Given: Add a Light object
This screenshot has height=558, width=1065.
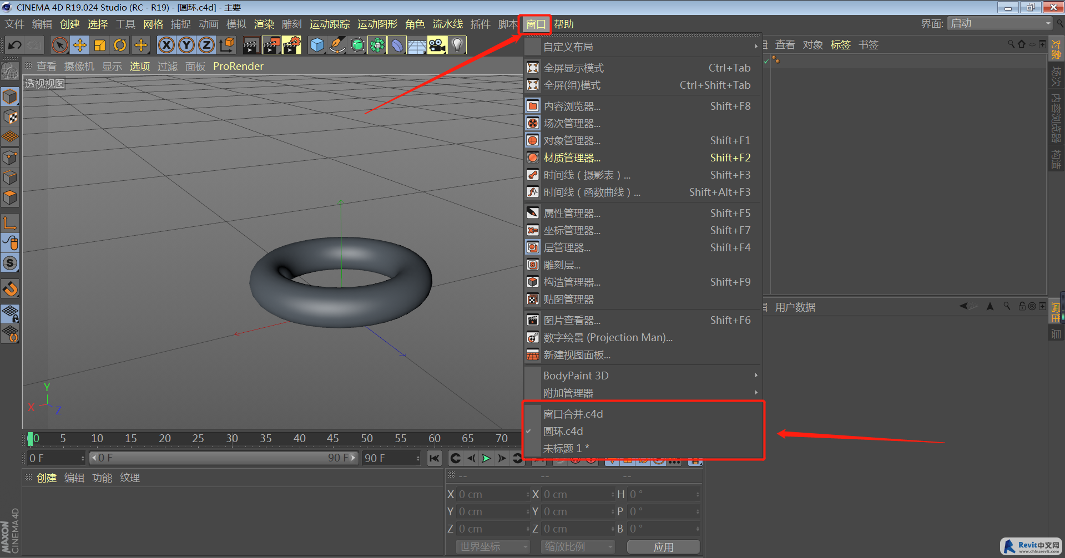Looking at the screenshot, I should coord(457,45).
